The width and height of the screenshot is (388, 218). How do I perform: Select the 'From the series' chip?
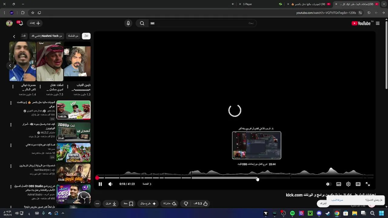click(x=73, y=36)
